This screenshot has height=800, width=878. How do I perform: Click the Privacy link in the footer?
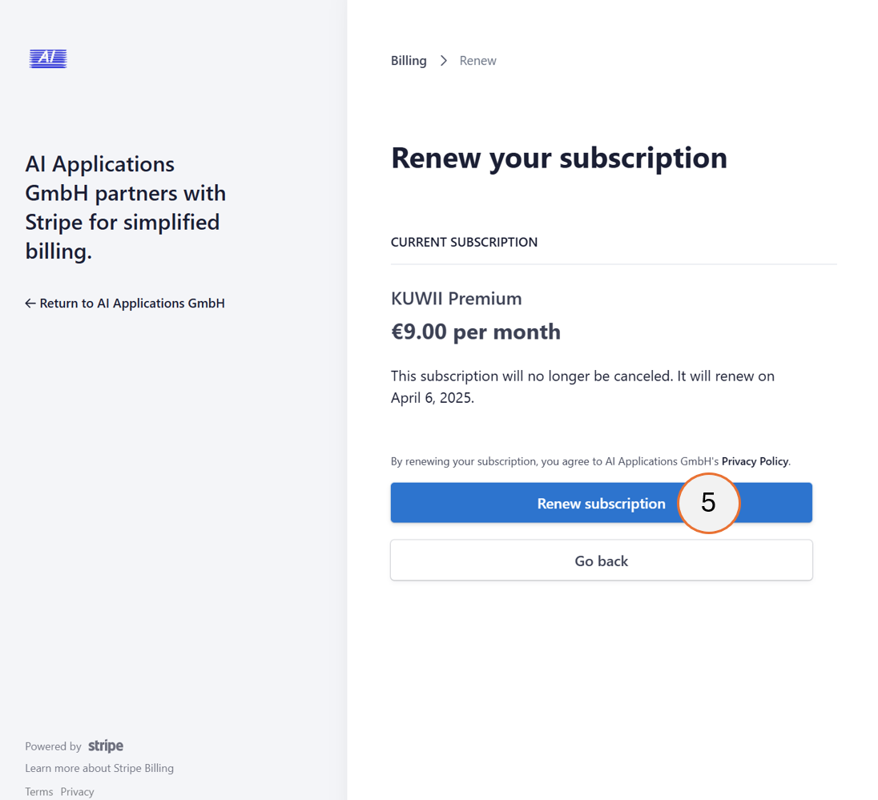pyautogui.click(x=77, y=791)
